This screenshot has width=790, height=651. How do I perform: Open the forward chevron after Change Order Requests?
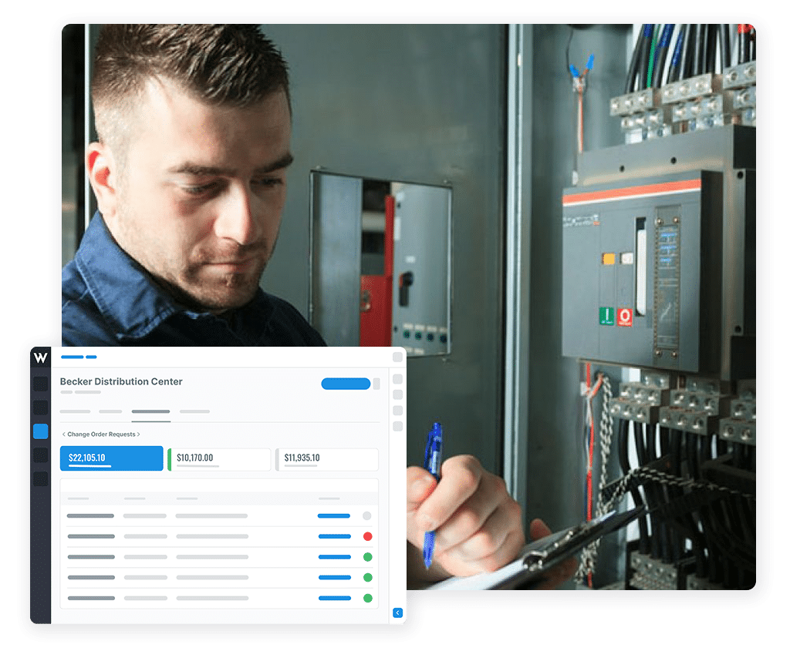140,434
